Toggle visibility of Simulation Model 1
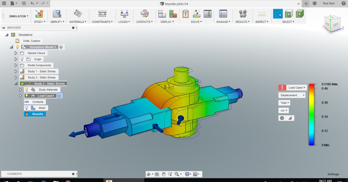The height and width of the screenshot is (182, 348). 18,47
